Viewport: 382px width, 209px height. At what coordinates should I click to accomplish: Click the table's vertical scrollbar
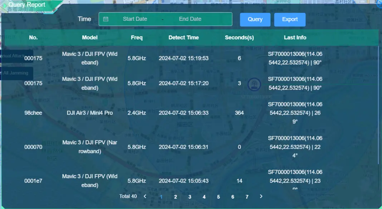click(x=378, y=104)
